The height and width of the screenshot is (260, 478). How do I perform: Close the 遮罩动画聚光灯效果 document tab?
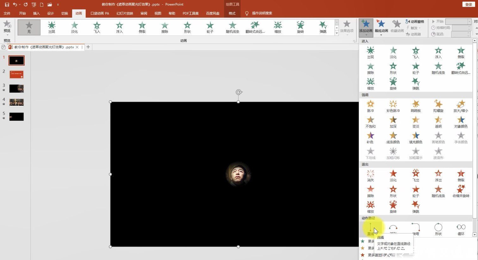point(77,47)
